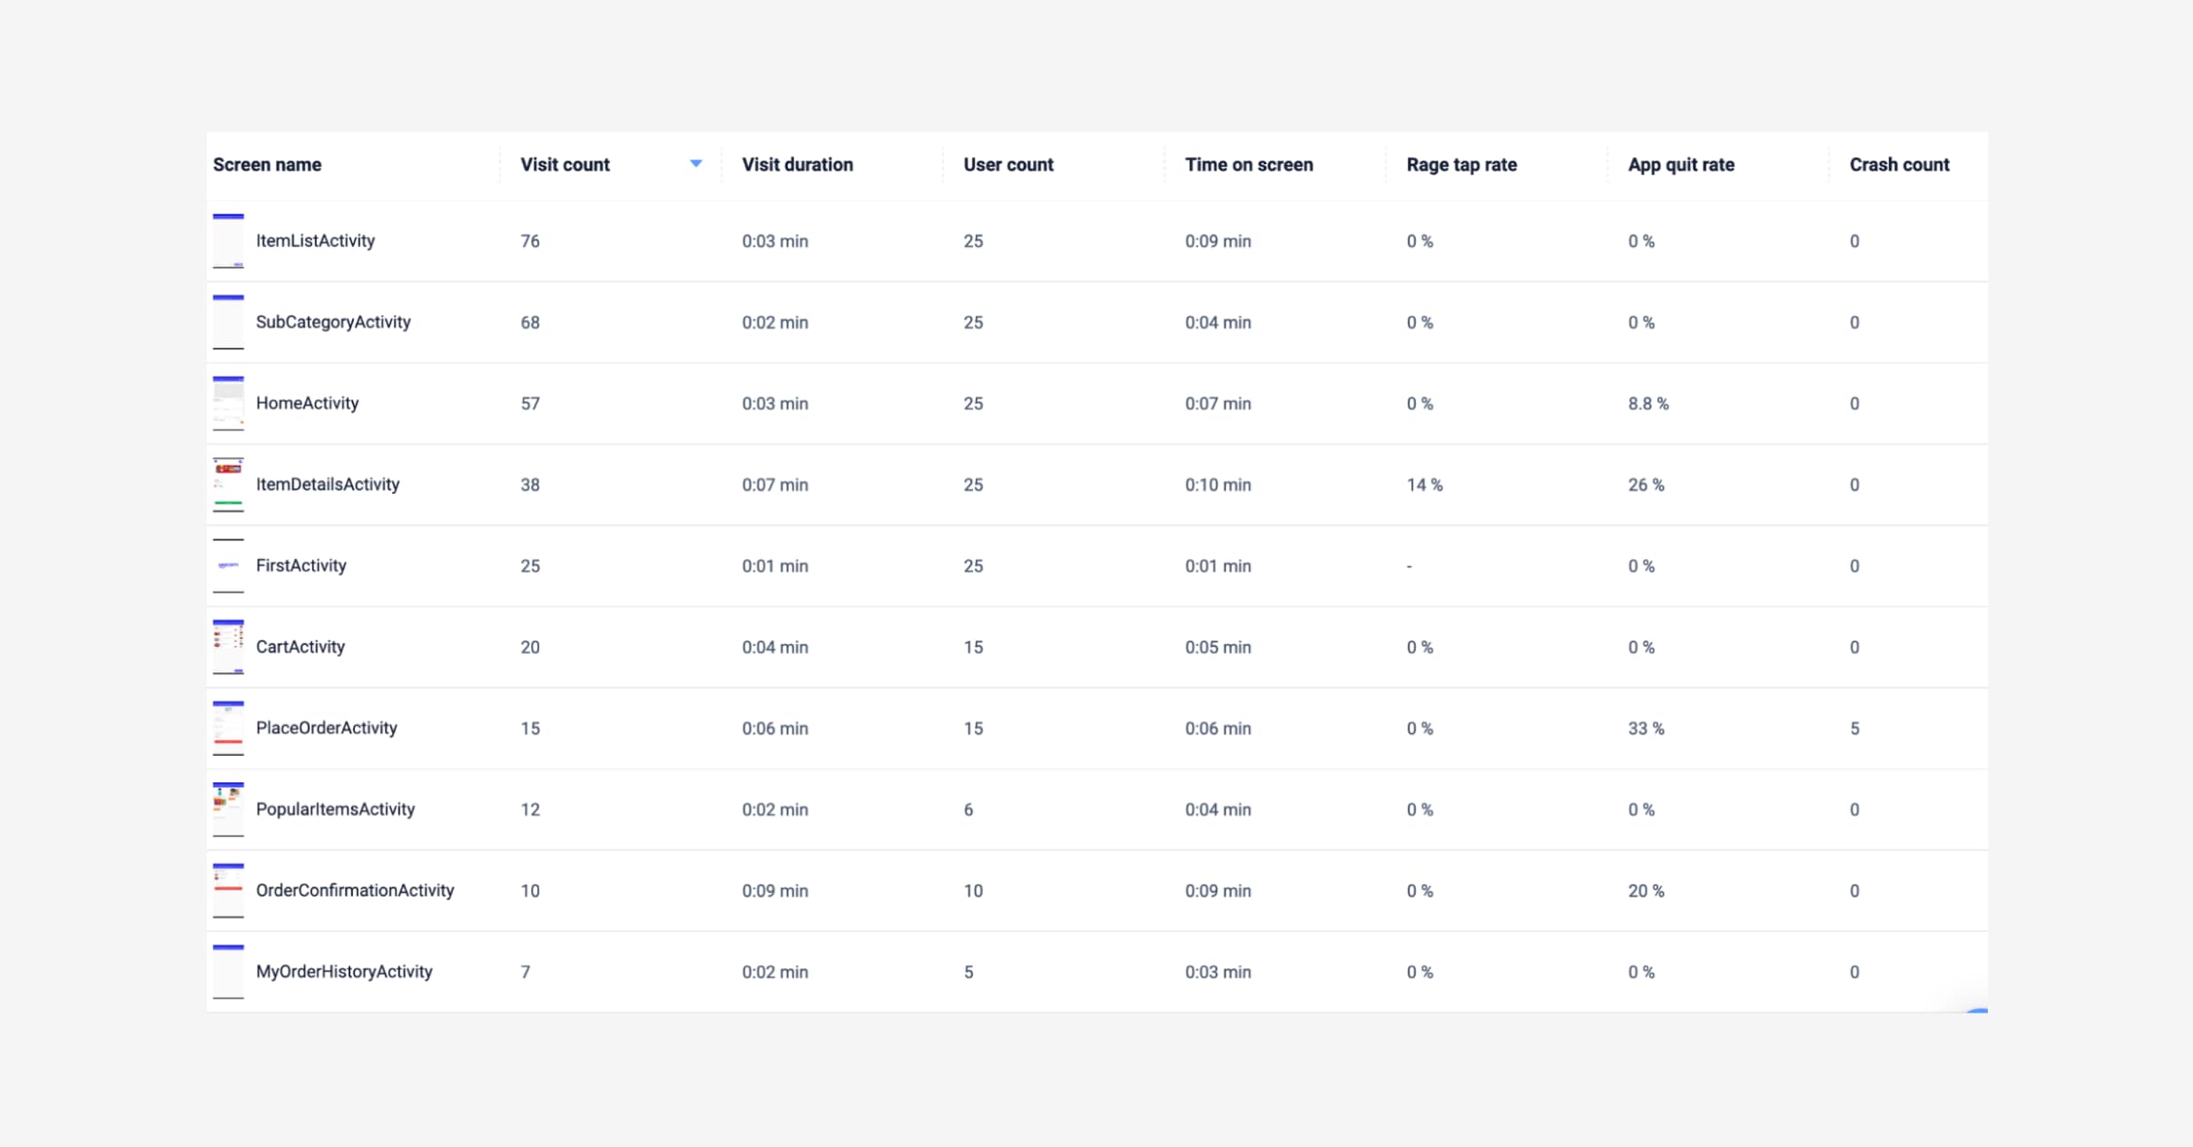Viewport: 2193px width, 1147px height.
Task: Open the PlaceOrderActivity preview thumbnail
Action: (x=228, y=728)
